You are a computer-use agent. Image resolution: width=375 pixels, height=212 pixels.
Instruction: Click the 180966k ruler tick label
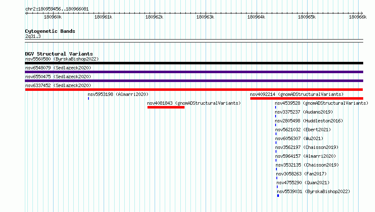[x=358, y=17]
